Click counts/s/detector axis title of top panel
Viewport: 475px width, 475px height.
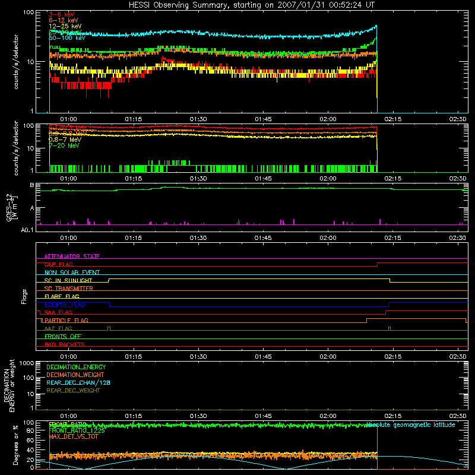click(x=16, y=62)
